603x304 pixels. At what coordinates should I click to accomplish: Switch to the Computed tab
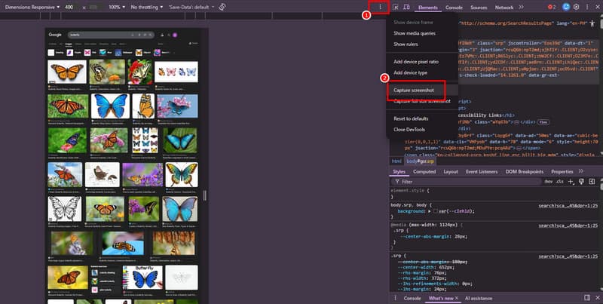424,171
